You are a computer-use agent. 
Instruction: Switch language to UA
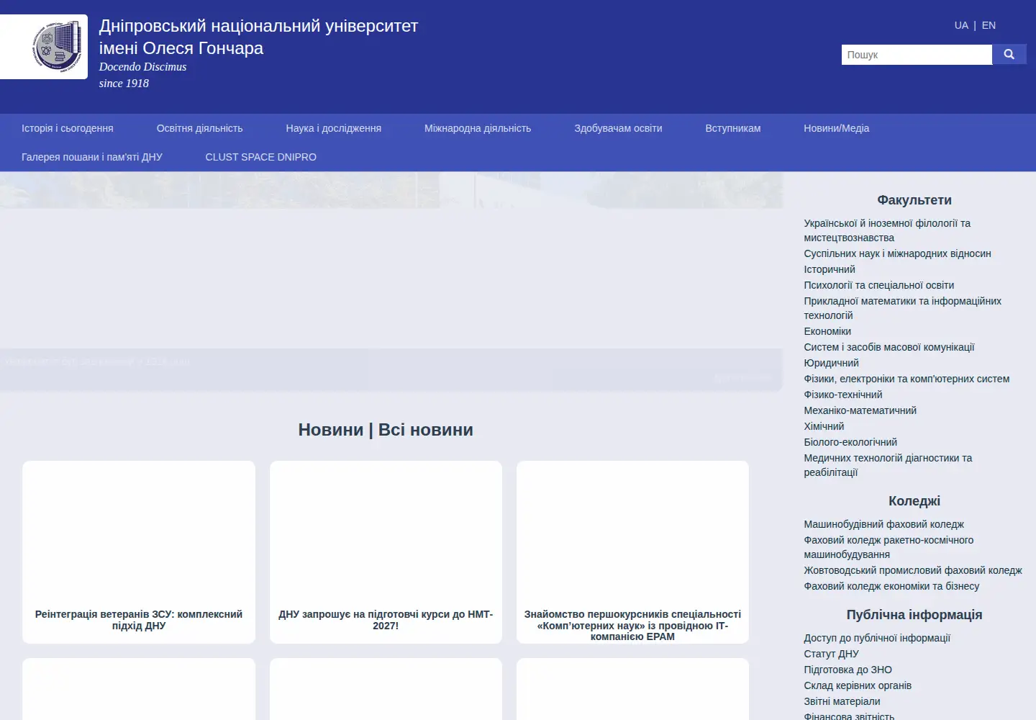pyautogui.click(x=961, y=25)
